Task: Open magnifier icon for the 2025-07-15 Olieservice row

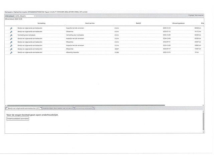Action: [11, 32]
